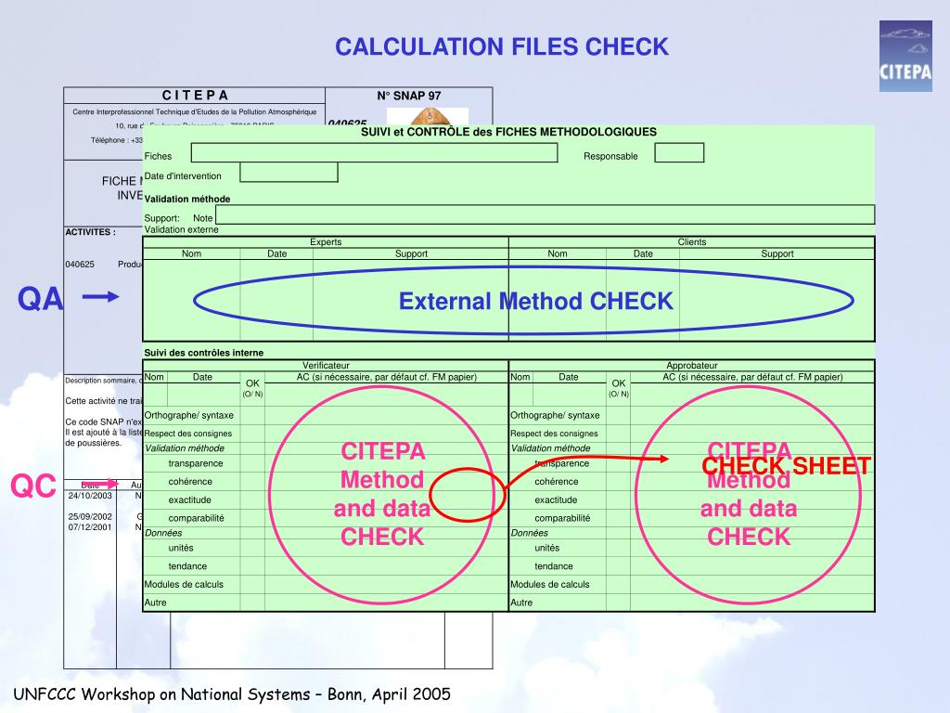Click the 'N° SNAP 97' header cell
This screenshot has width=950, height=713.
click(x=409, y=96)
